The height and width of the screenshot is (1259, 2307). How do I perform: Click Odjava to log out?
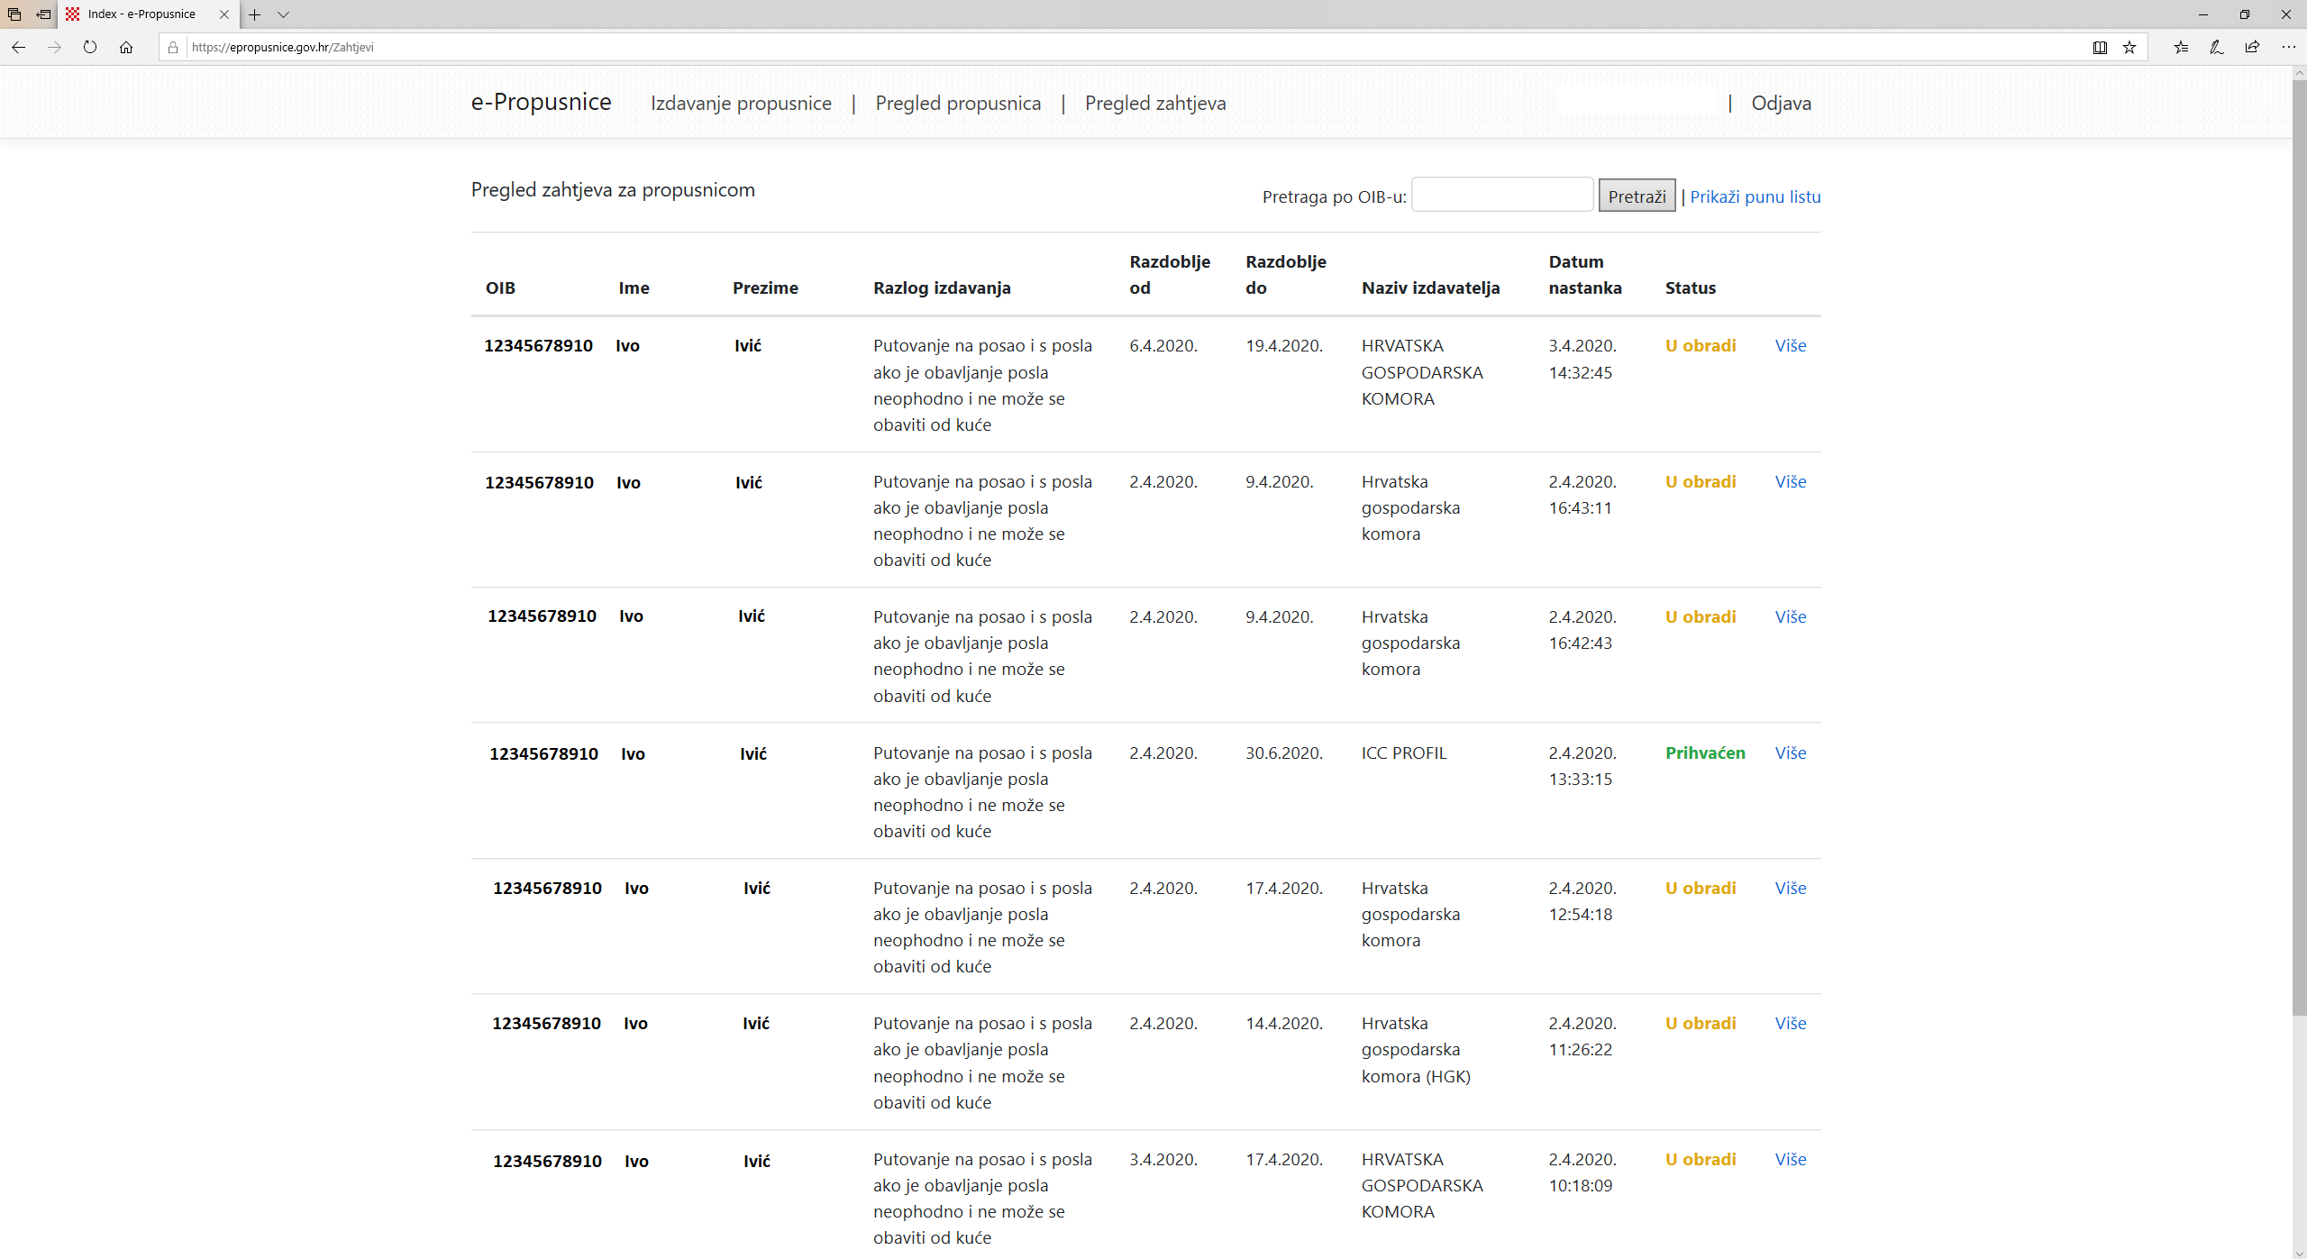click(x=1781, y=104)
